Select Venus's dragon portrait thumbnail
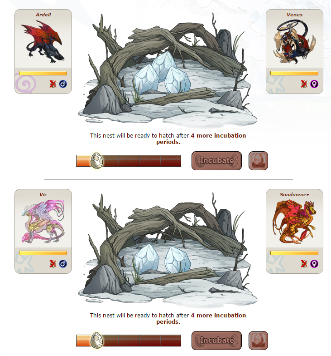 tap(294, 42)
